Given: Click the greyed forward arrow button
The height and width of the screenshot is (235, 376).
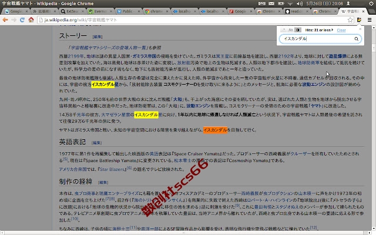Looking at the screenshot, I should [x=14, y=20].
